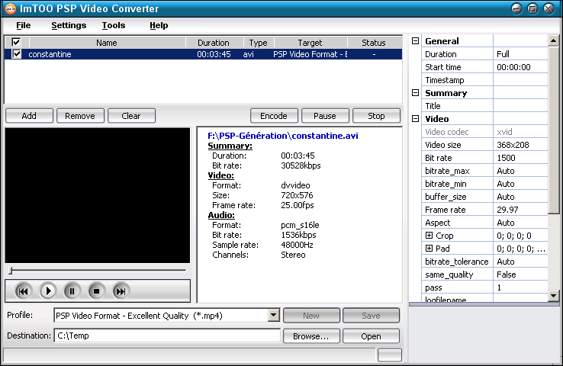Uncheck the constantine file checkbox

16,54
